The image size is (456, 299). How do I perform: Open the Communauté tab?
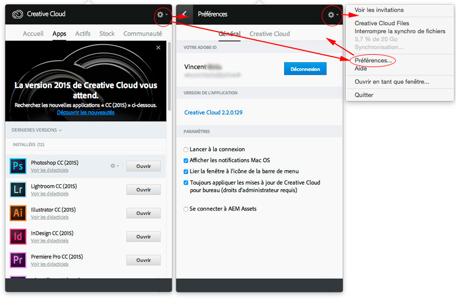pos(142,34)
